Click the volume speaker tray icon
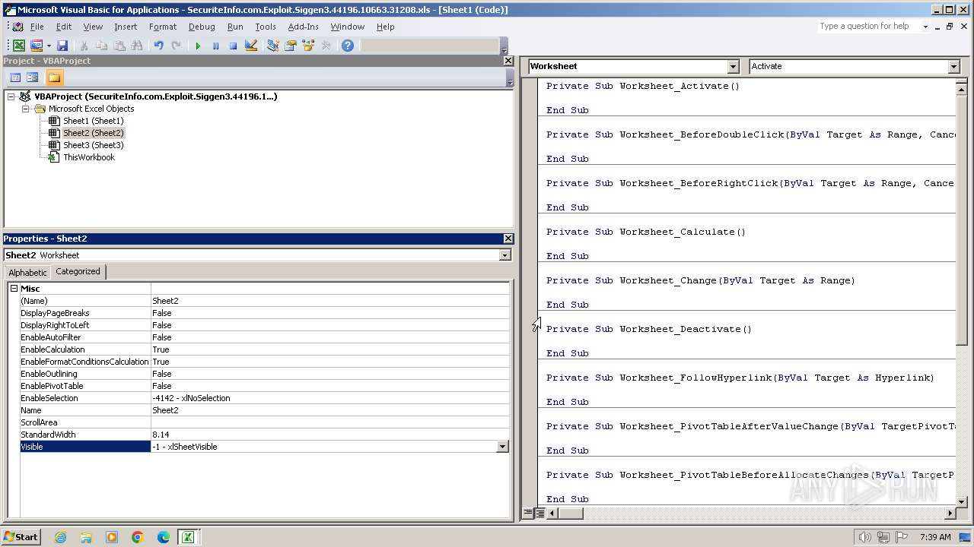The image size is (974, 547). coord(864,537)
